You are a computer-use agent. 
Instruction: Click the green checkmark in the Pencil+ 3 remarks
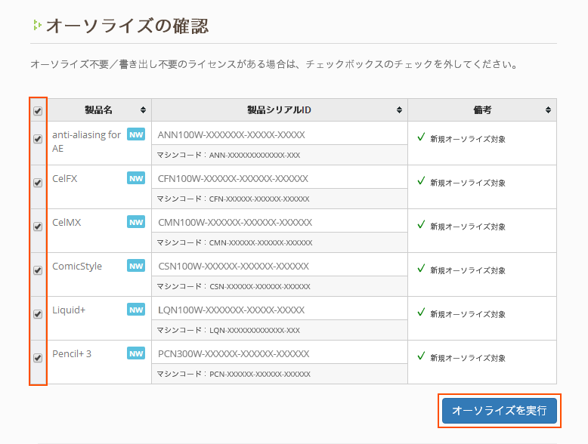coord(421,356)
